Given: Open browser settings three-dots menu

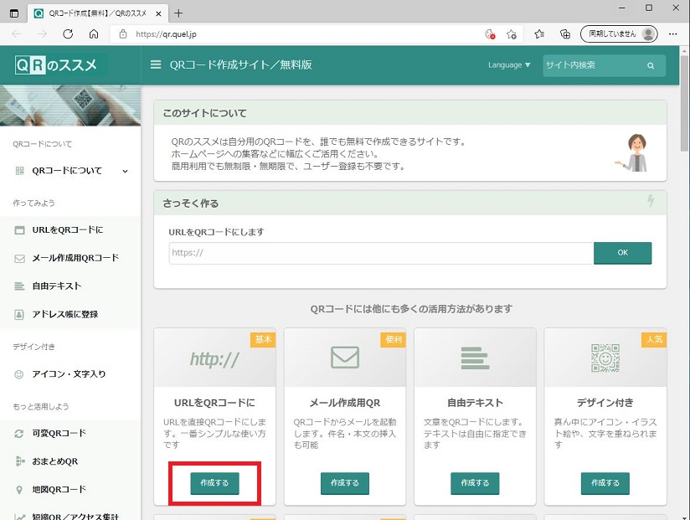Looking at the screenshot, I should click(673, 33).
